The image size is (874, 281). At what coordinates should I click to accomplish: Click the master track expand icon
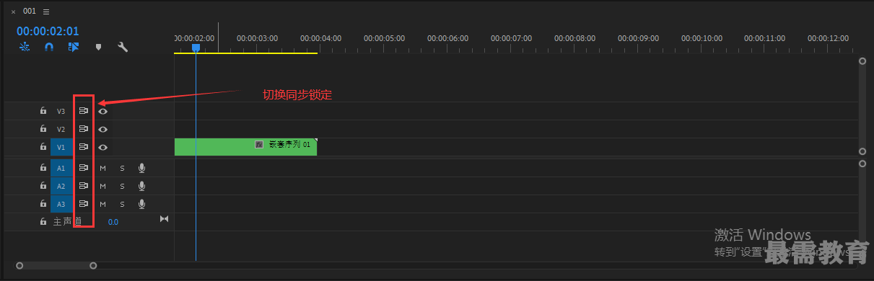(164, 219)
